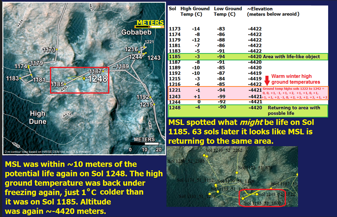Viewport: 337px width, 217px height.
Task: Click 'Sol 1250_52_2388' on the lower map
Action: tap(186, 161)
